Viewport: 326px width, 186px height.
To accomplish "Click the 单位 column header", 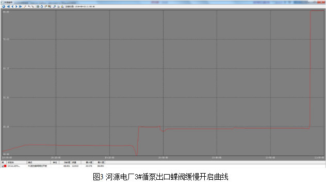I will pyautogui.click(x=55, y=162).
